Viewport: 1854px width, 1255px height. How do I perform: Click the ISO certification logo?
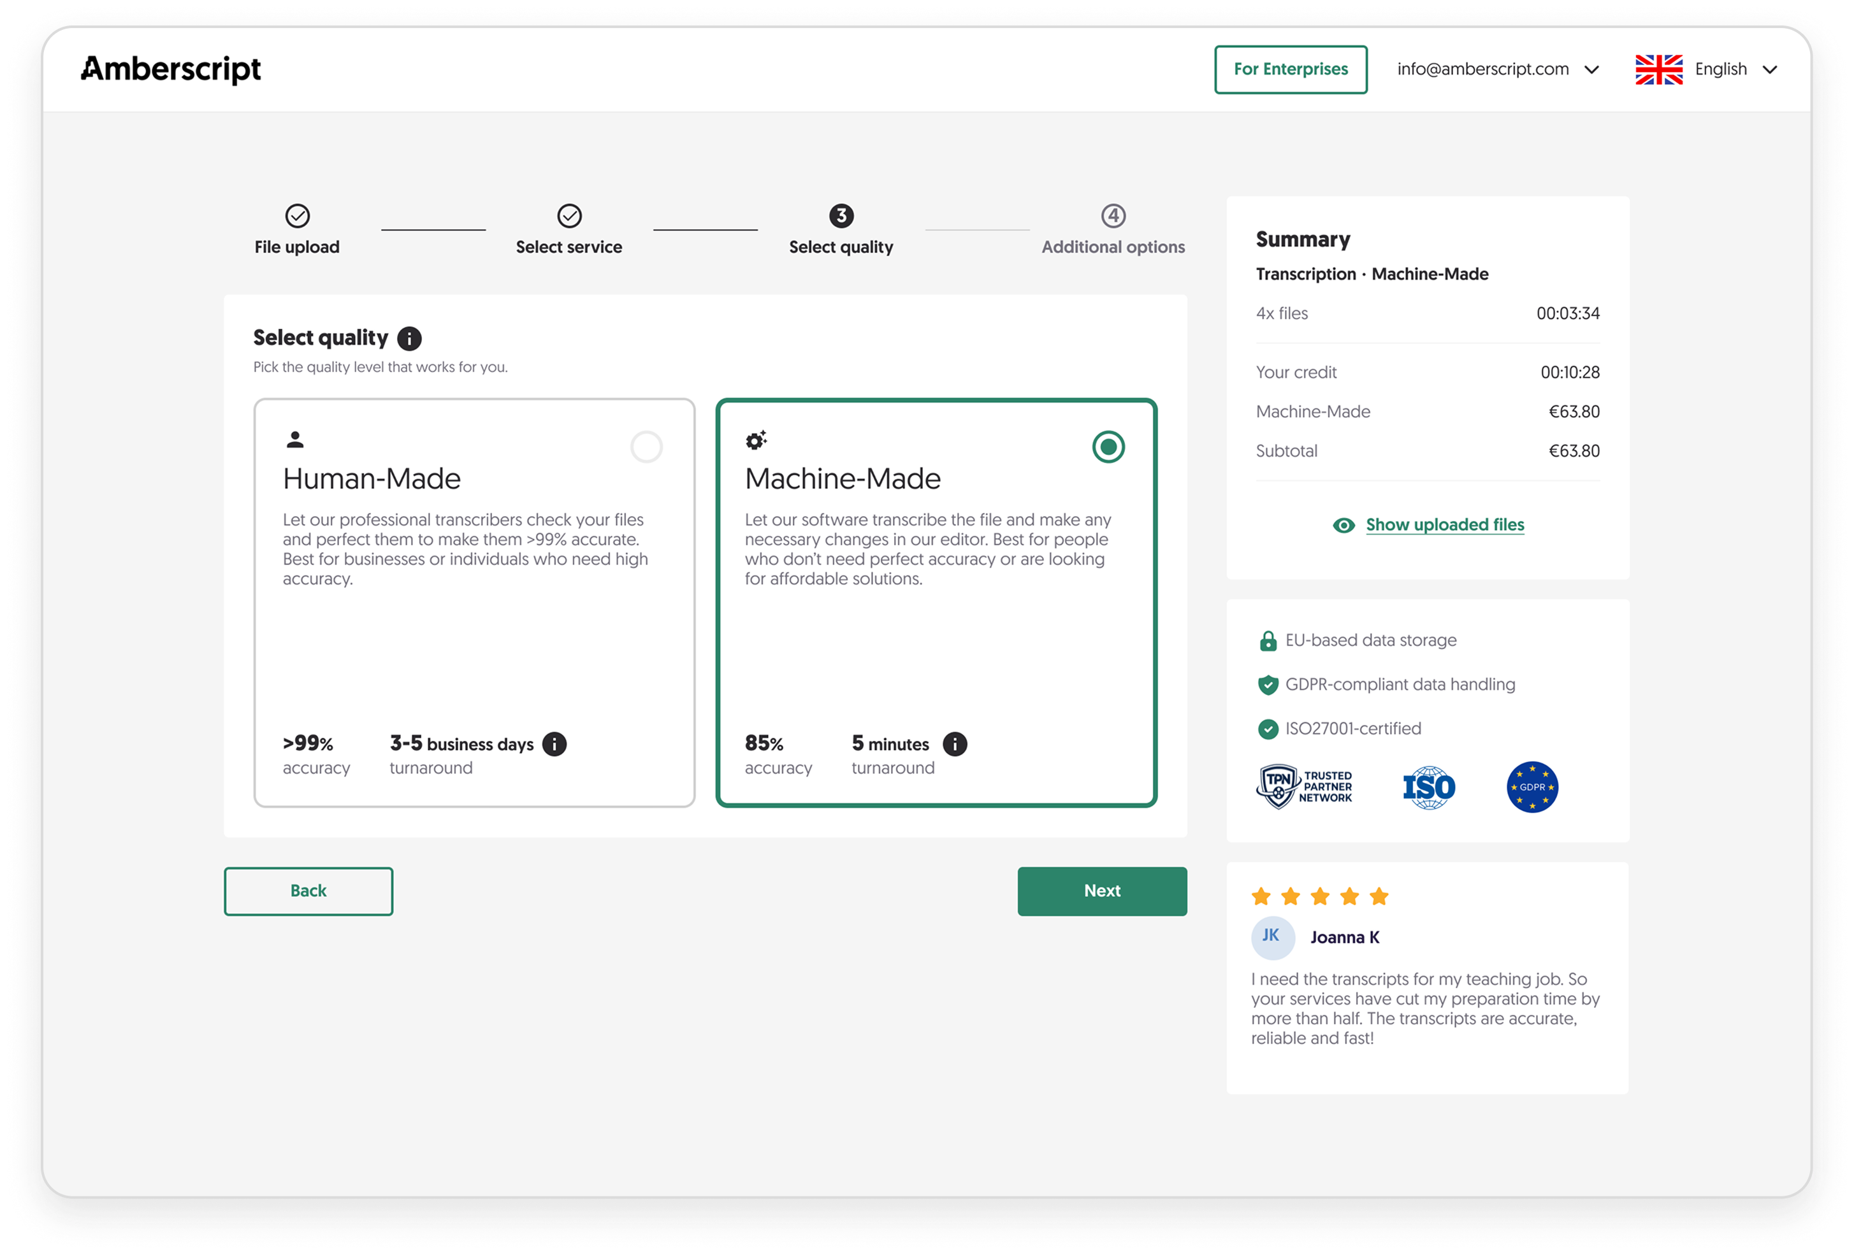[1429, 787]
